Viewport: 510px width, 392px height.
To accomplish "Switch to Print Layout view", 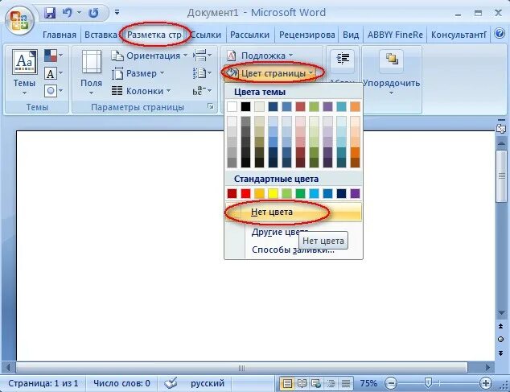I will pyautogui.click(x=287, y=383).
